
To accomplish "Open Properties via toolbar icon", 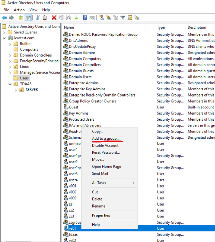I will 61,18.
